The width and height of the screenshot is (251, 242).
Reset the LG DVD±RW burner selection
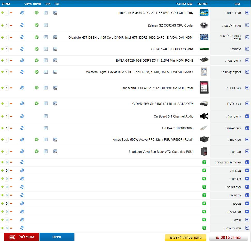click(22, 104)
